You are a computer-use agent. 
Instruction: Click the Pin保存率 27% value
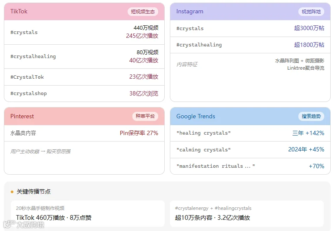[x=139, y=133]
